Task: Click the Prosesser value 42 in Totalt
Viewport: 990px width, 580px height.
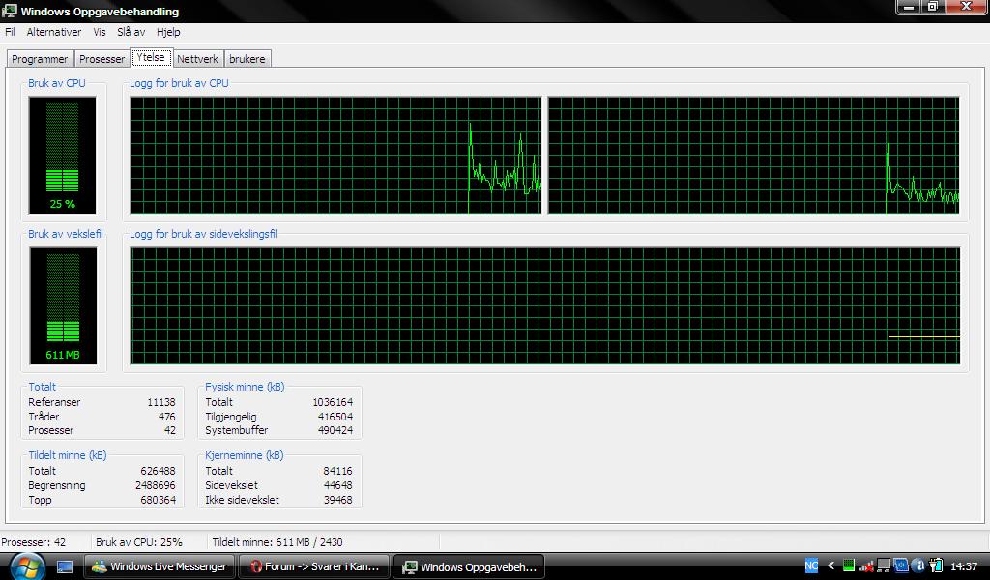Action: tap(170, 430)
